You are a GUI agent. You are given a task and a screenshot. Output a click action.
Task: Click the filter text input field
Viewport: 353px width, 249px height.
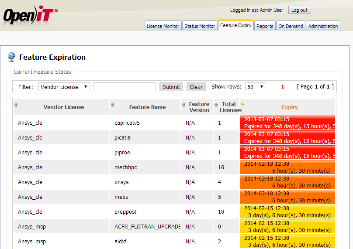click(125, 87)
